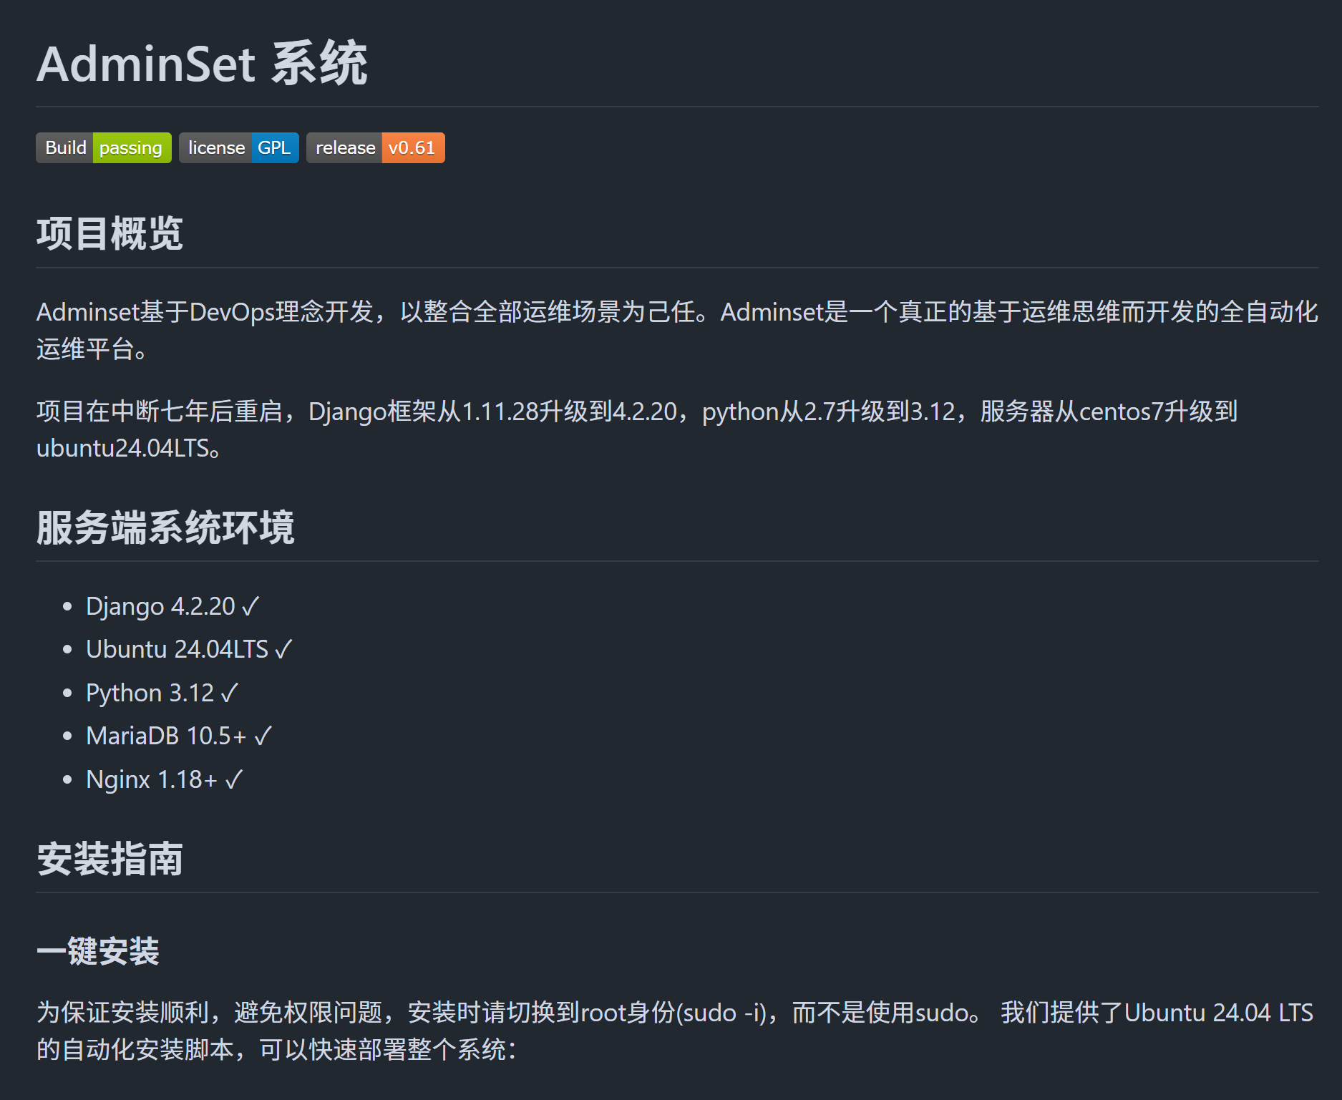Open the license GPL badge
This screenshot has height=1100, width=1342.
(x=239, y=148)
